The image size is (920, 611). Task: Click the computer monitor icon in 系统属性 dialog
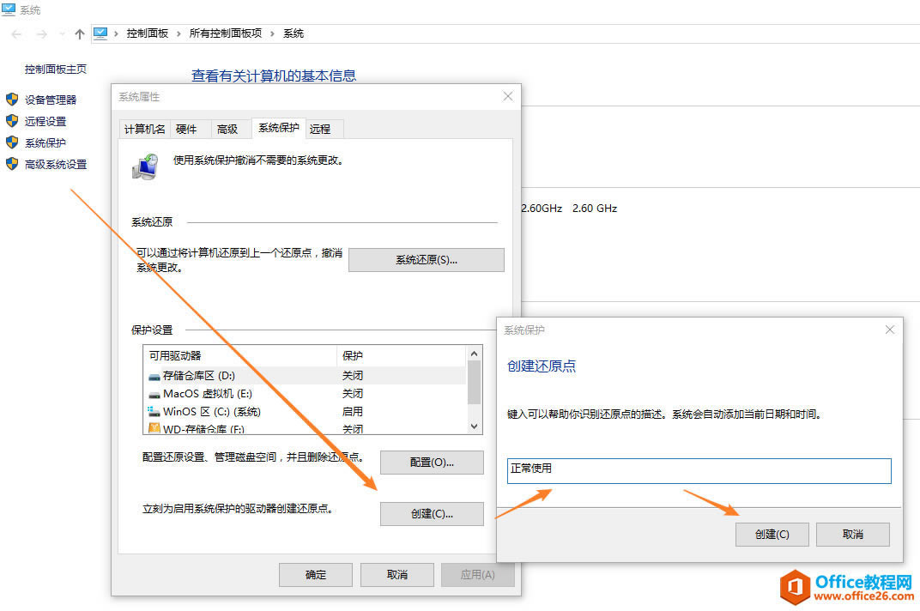[x=146, y=165]
